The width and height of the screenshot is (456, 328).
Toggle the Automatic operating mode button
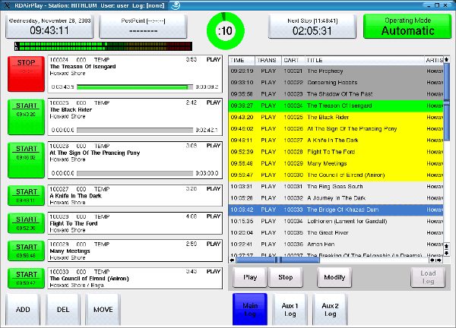[x=407, y=27]
